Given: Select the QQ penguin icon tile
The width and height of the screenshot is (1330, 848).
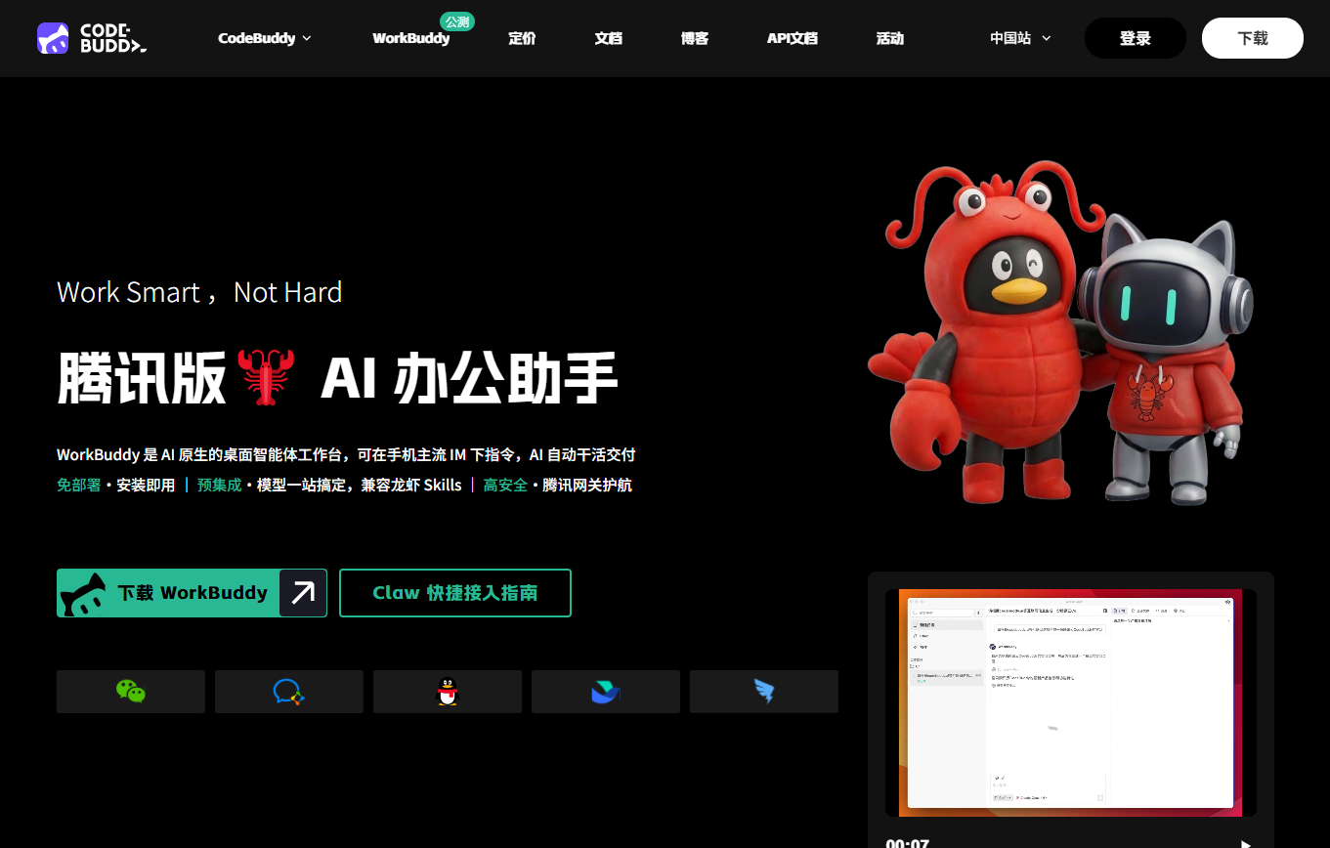Looking at the screenshot, I should pyautogui.click(x=448, y=692).
